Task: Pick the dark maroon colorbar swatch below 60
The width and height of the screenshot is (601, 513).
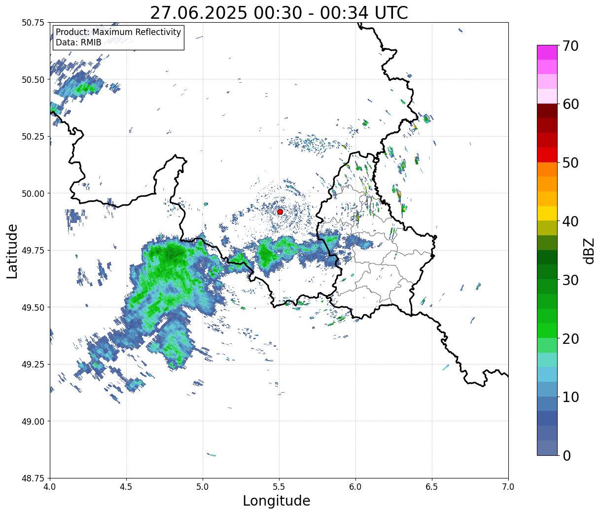Action: point(547,111)
